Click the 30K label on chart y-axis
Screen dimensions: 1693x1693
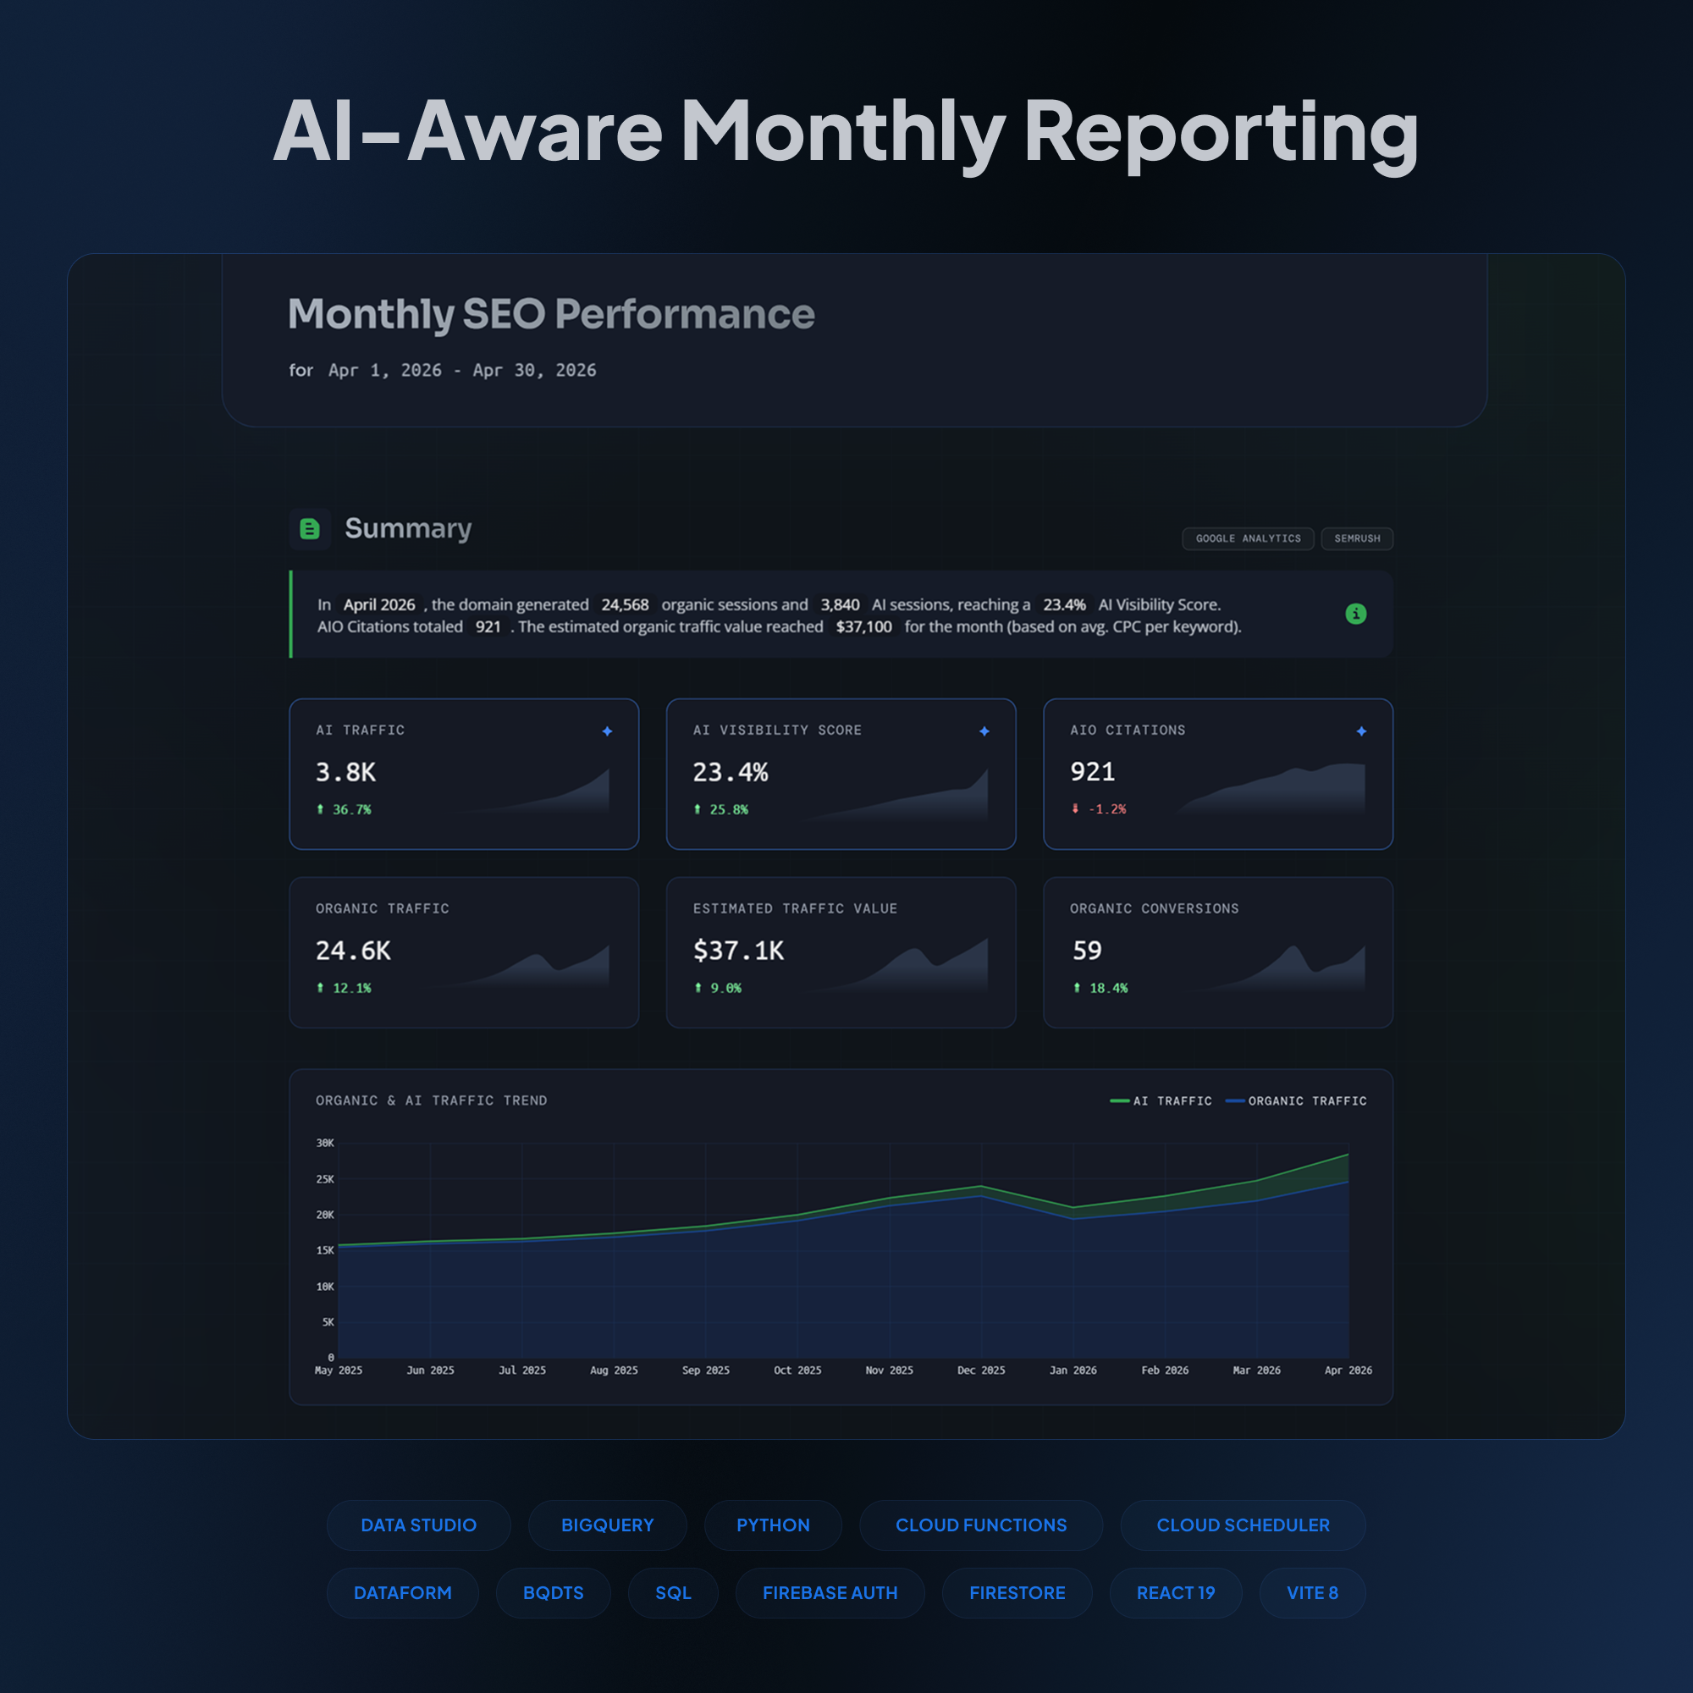coord(325,1143)
